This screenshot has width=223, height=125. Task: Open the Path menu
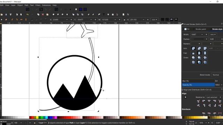pos(26,5)
